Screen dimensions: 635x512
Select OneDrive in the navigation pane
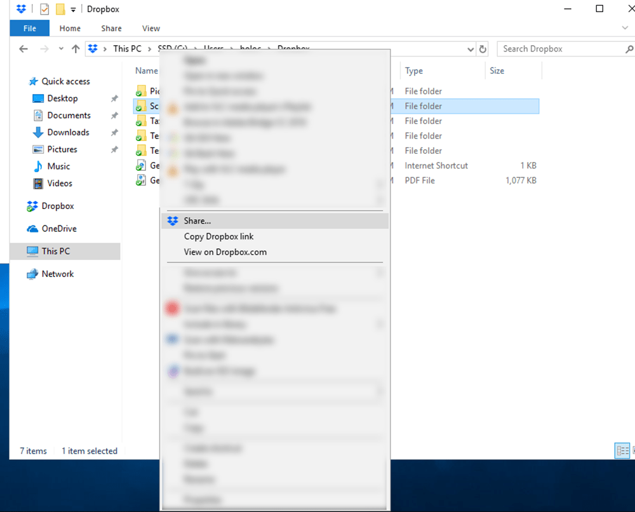56,228
